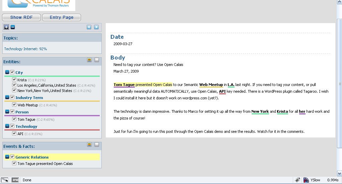The width and height of the screenshot is (342, 184).
Task: Uncheck the New York entity checkbox
Action: click(14, 90)
